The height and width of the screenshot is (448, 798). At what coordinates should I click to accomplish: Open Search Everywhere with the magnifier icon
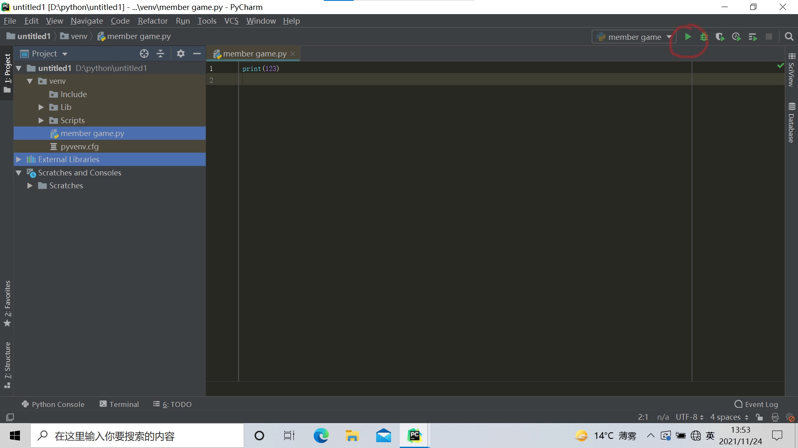pyautogui.click(x=789, y=37)
